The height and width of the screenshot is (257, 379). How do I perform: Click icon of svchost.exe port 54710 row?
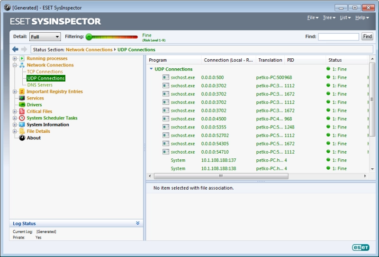(166, 152)
